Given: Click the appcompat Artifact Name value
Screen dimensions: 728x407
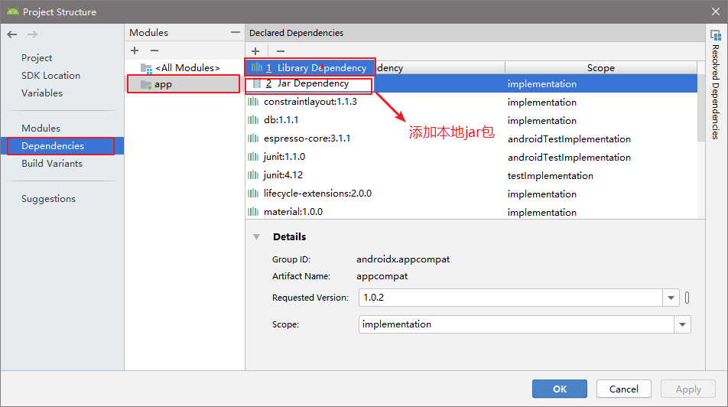Looking at the screenshot, I should coord(382,276).
